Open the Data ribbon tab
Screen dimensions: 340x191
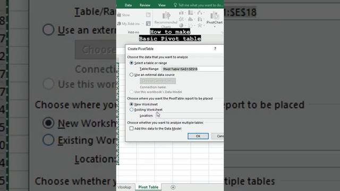128,5
